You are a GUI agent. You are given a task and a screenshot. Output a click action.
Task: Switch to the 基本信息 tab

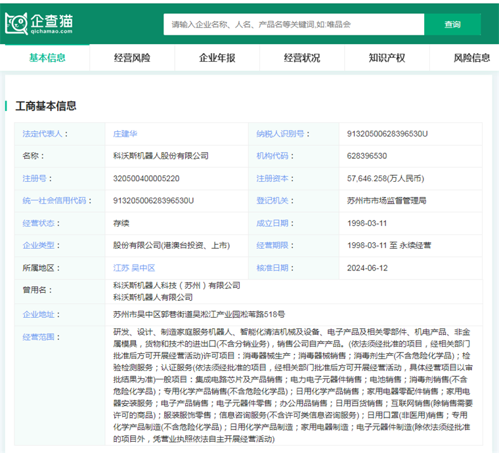pos(47,58)
